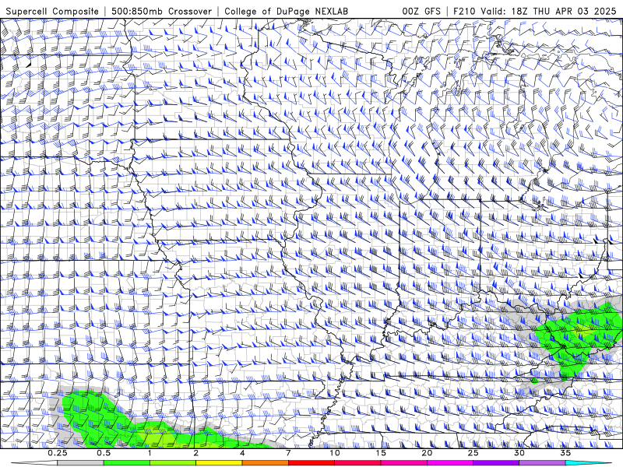623x467 pixels.
Task: Select the bright green colorbar segment
Action: pos(127,463)
